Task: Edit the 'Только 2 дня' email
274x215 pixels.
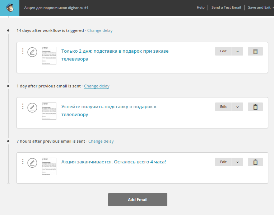Action: (x=223, y=51)
